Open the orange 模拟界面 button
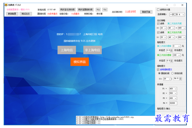The width and height of the screenshot is (192, 128). [80, 62]
